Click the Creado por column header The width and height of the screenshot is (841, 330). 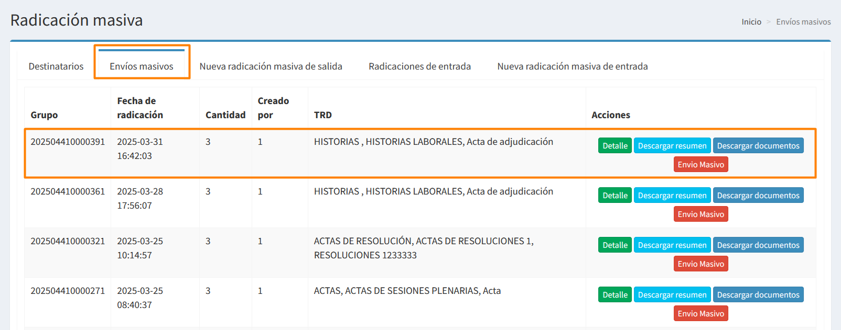coord(273,108)
